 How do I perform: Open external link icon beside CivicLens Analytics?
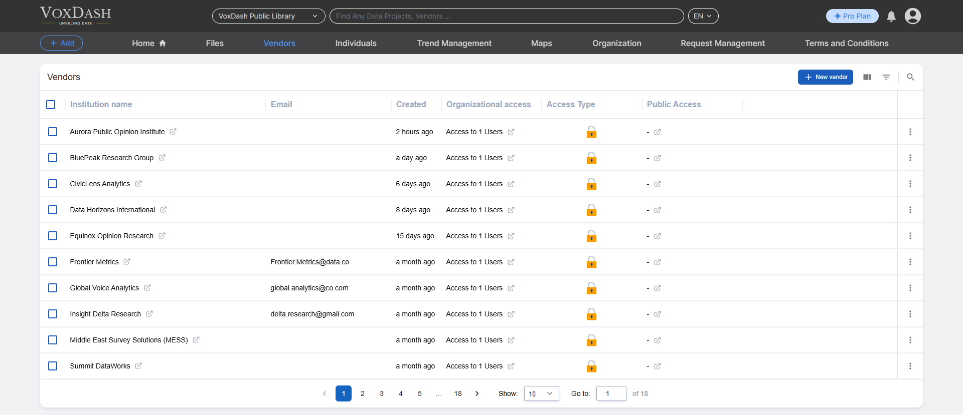coord(138,184)
